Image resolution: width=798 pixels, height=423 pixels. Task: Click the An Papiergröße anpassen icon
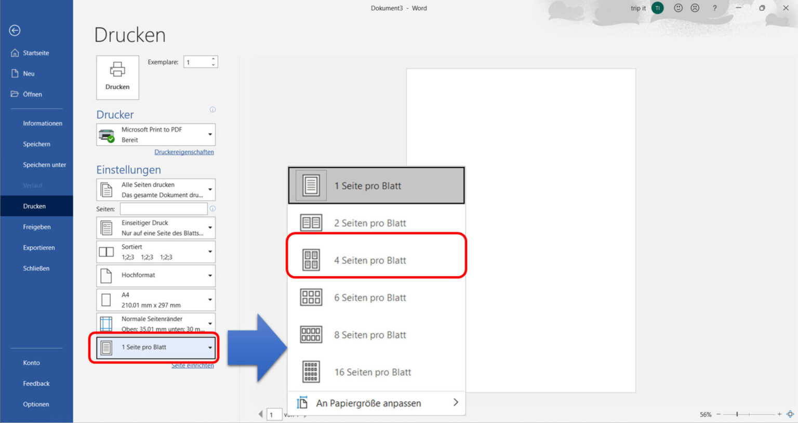(302, 403)
